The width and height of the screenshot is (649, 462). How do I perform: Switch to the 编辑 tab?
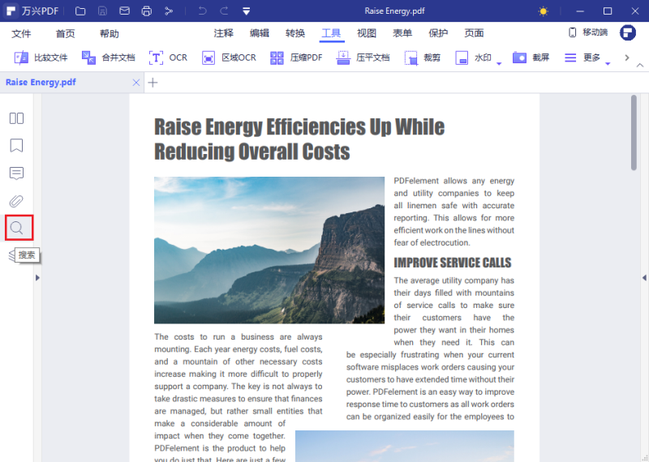(260, 33)
